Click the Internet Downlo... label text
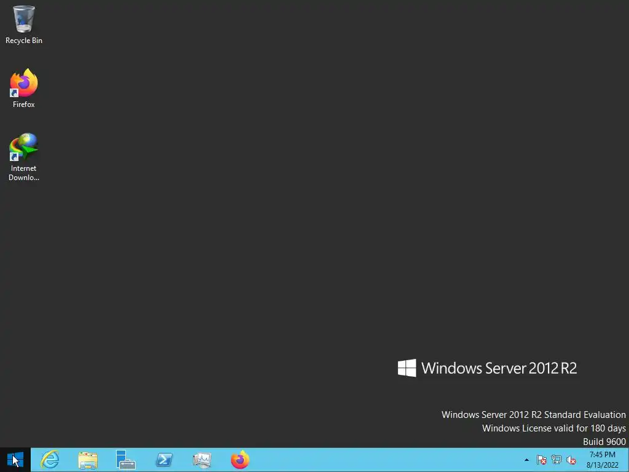The height and width of the screenshot is (472, 629). pos(24,173)
